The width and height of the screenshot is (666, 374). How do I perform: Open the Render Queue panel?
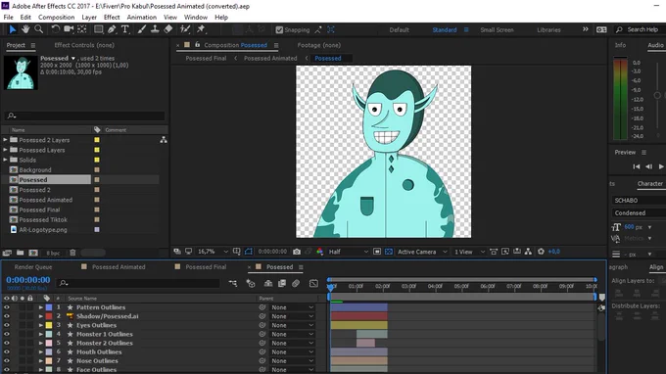(33, 267)
